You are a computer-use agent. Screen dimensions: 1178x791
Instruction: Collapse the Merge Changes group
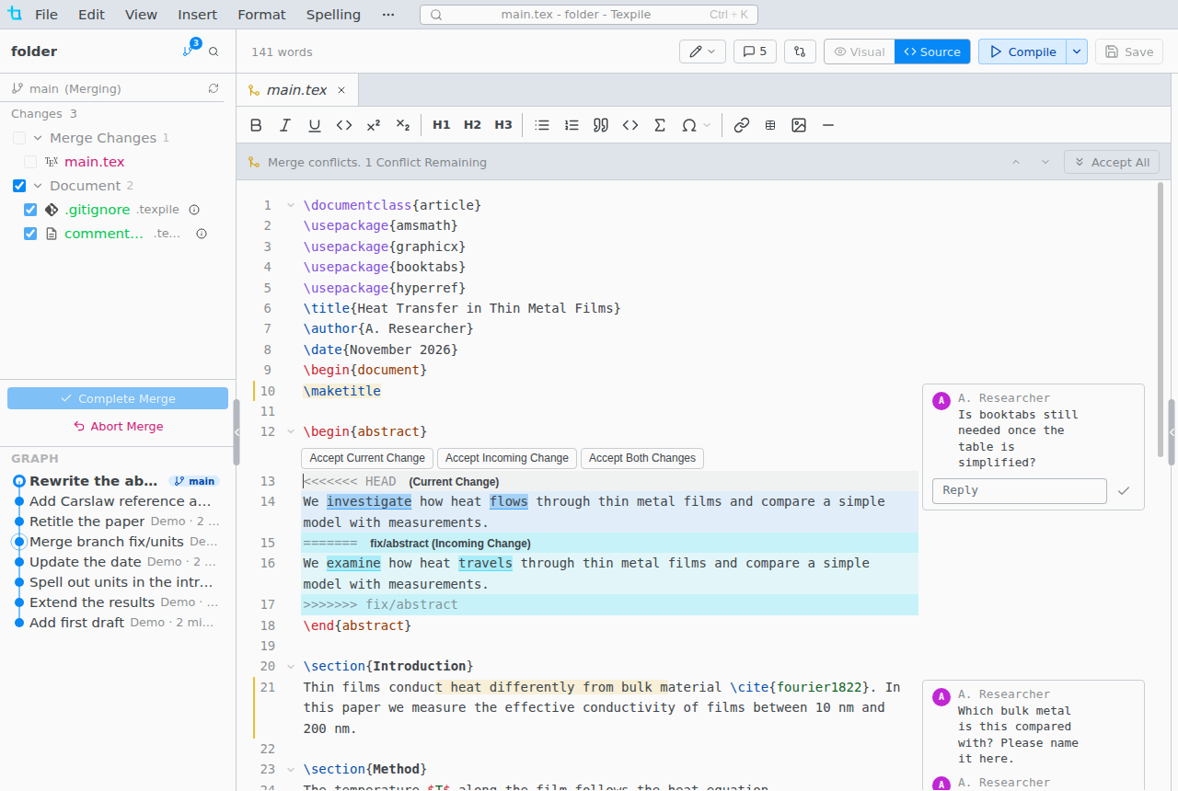coord(39,138)
